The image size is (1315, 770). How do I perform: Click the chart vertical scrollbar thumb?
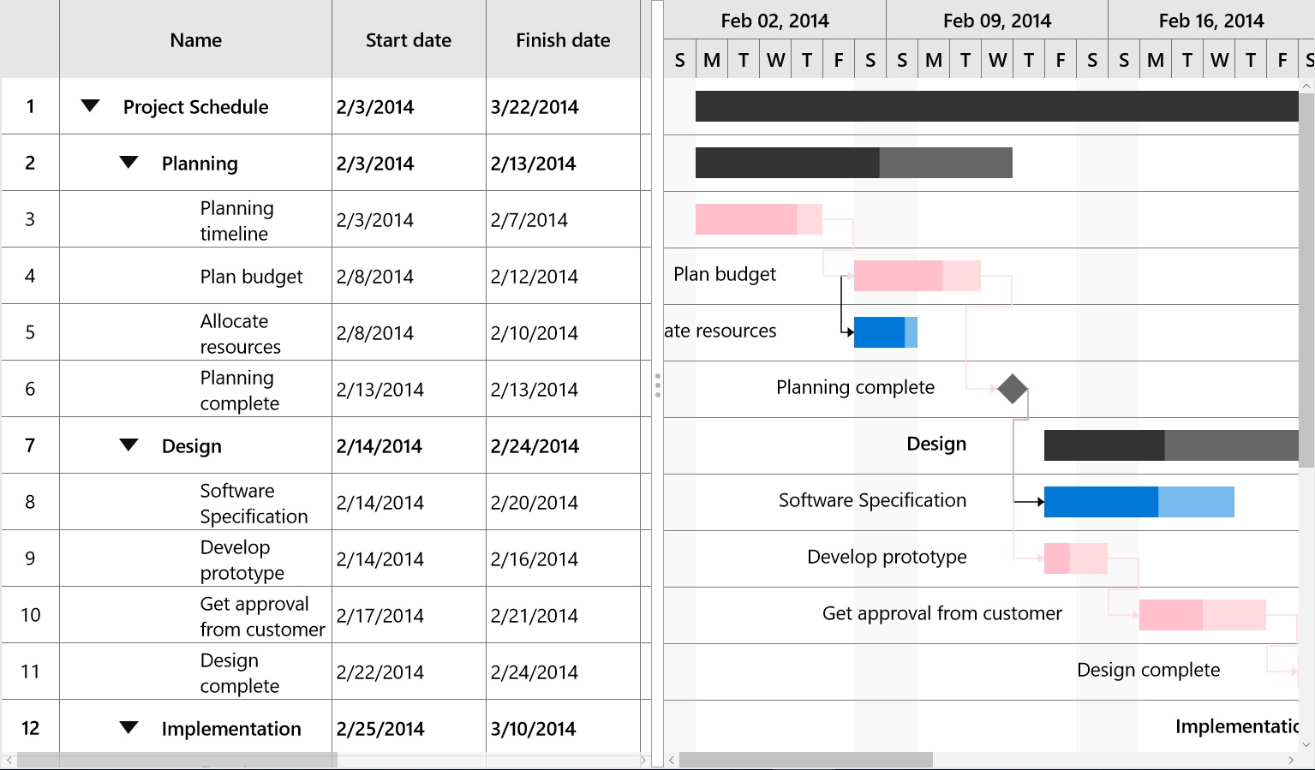tap(1306, 280)
